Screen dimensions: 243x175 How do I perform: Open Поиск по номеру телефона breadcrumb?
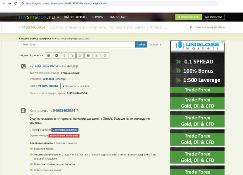tap(209, 27)
